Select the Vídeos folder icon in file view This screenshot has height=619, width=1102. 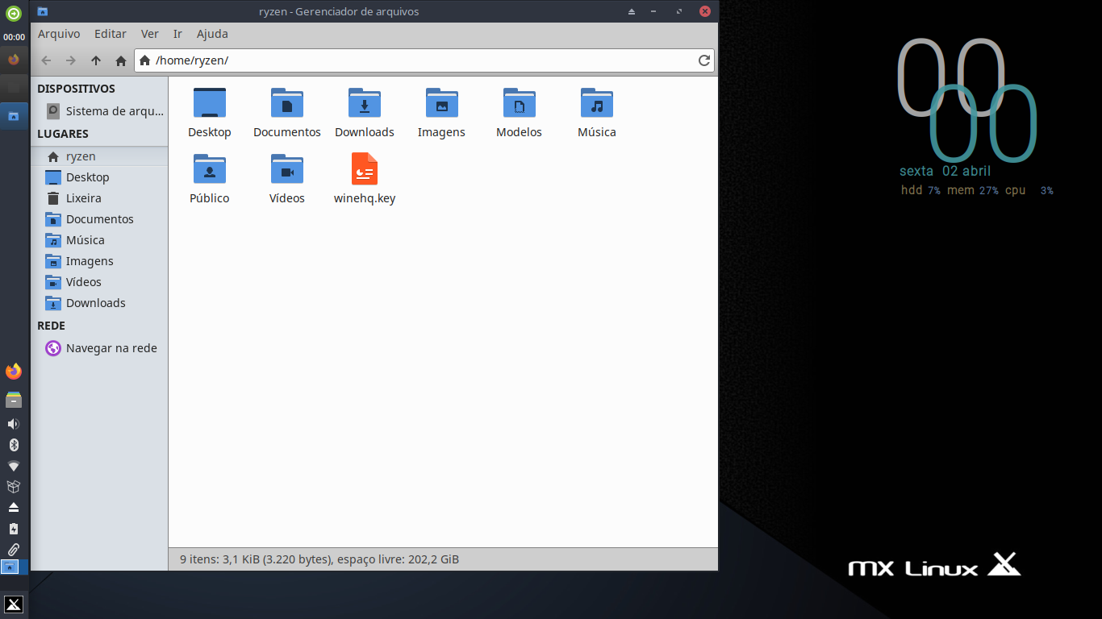[287, 169]
